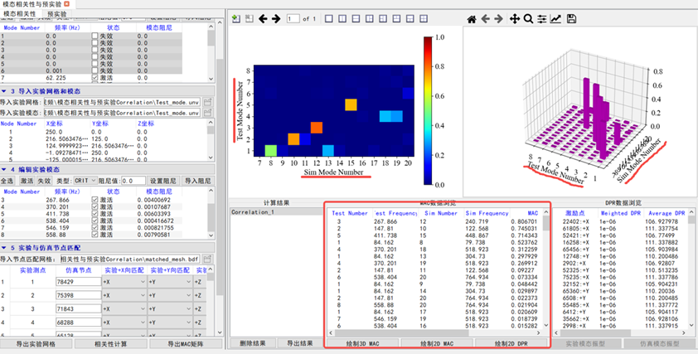Click the 全选 button in section 4

click(7, 181)
